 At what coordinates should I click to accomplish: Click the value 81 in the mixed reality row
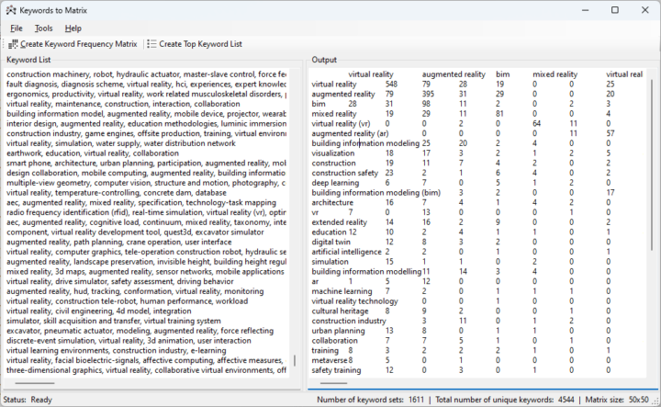(x=500, y=114)
